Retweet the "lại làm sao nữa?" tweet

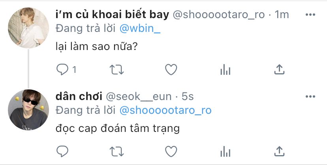(117, 69)
